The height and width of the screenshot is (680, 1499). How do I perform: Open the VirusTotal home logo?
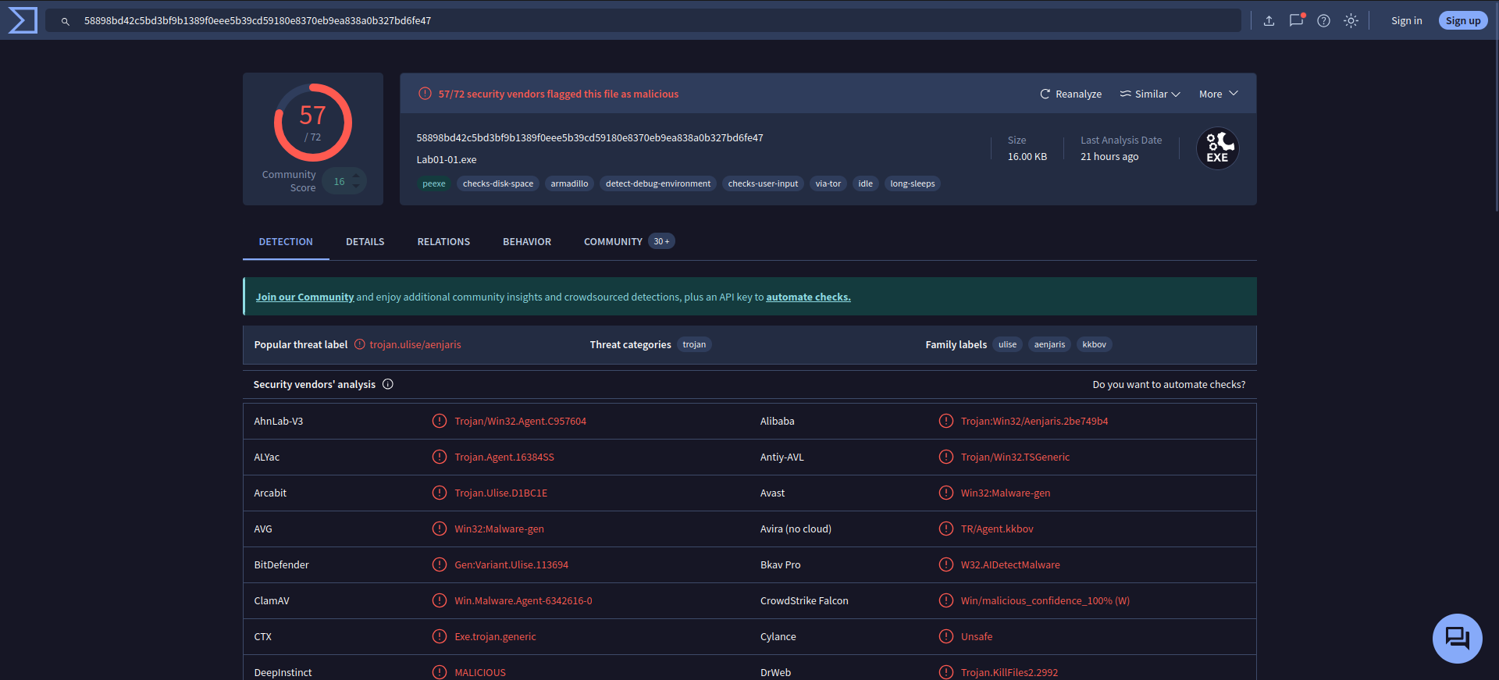23,20
